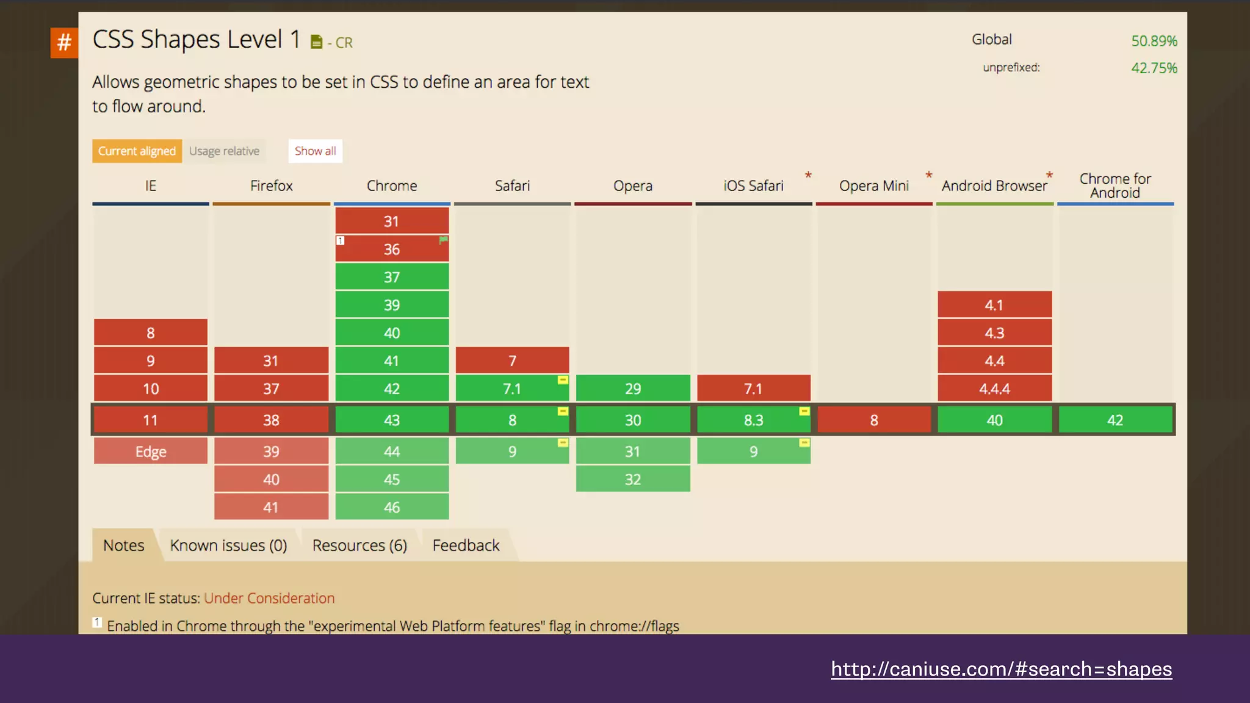Screen dimensions: 1250x703
Task: Click the orange hash permalink icon
Action: click(x=64, y=43)
